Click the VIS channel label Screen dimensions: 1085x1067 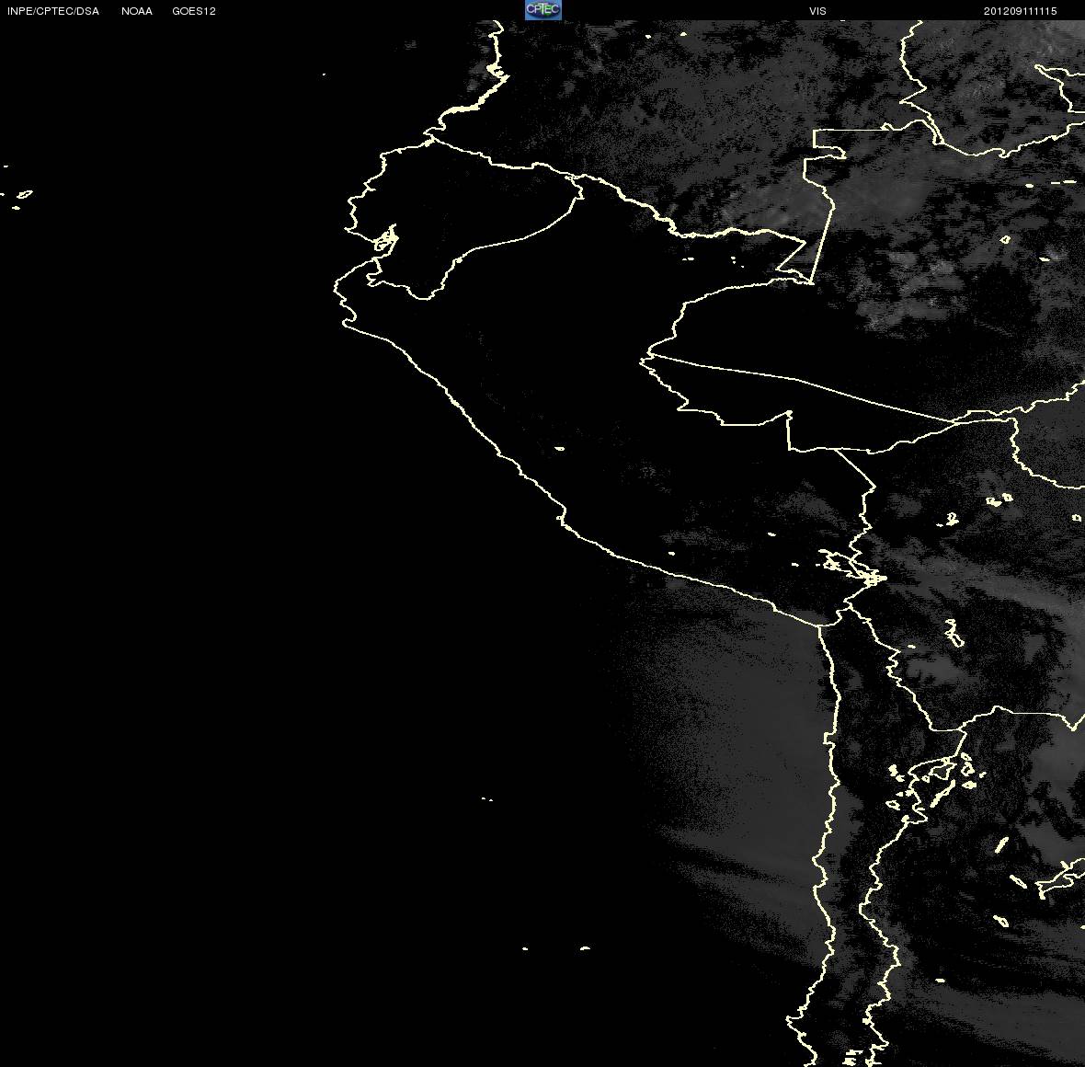817,11
